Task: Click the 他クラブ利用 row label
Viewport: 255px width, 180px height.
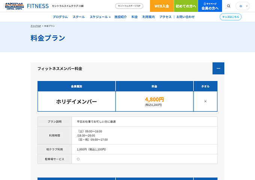Action: coord(55,149)
